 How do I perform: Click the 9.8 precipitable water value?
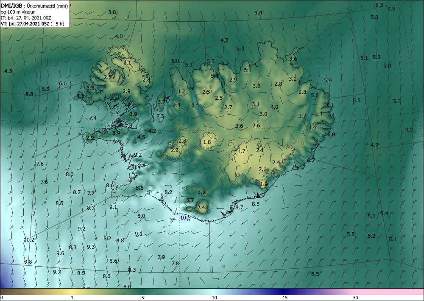pyautogui.click(x=28, y=262)
